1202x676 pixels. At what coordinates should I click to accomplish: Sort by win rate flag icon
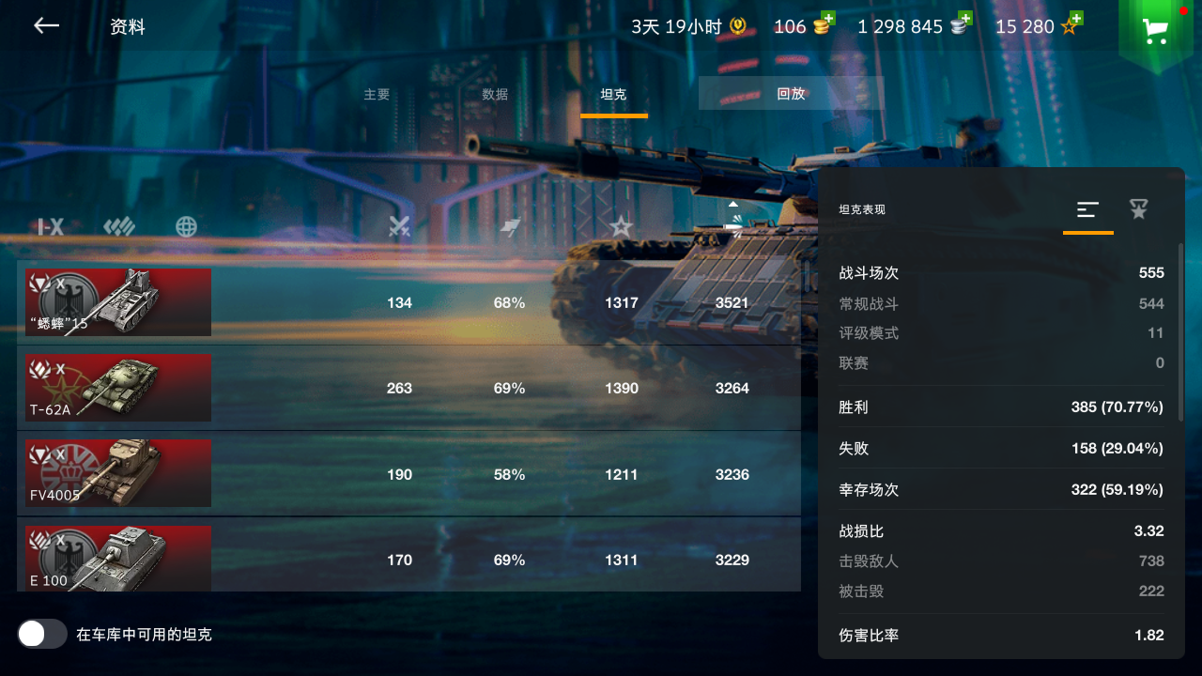coord(510,226)
